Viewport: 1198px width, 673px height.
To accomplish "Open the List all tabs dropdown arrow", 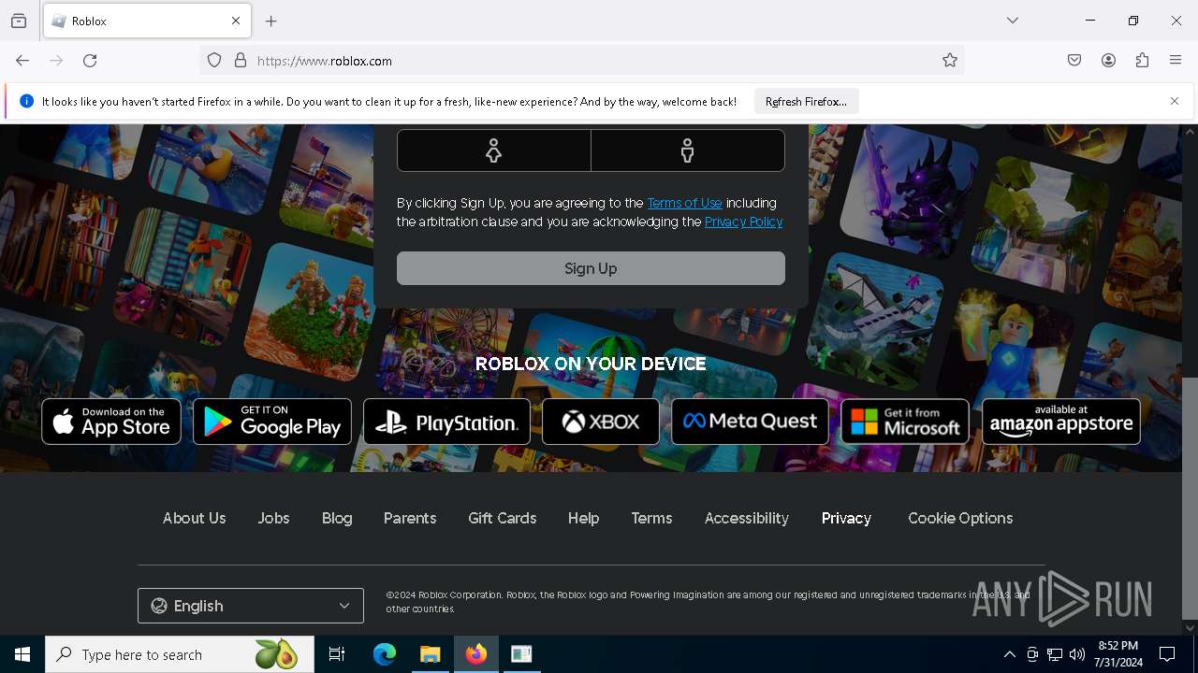I will (1013, 21).
